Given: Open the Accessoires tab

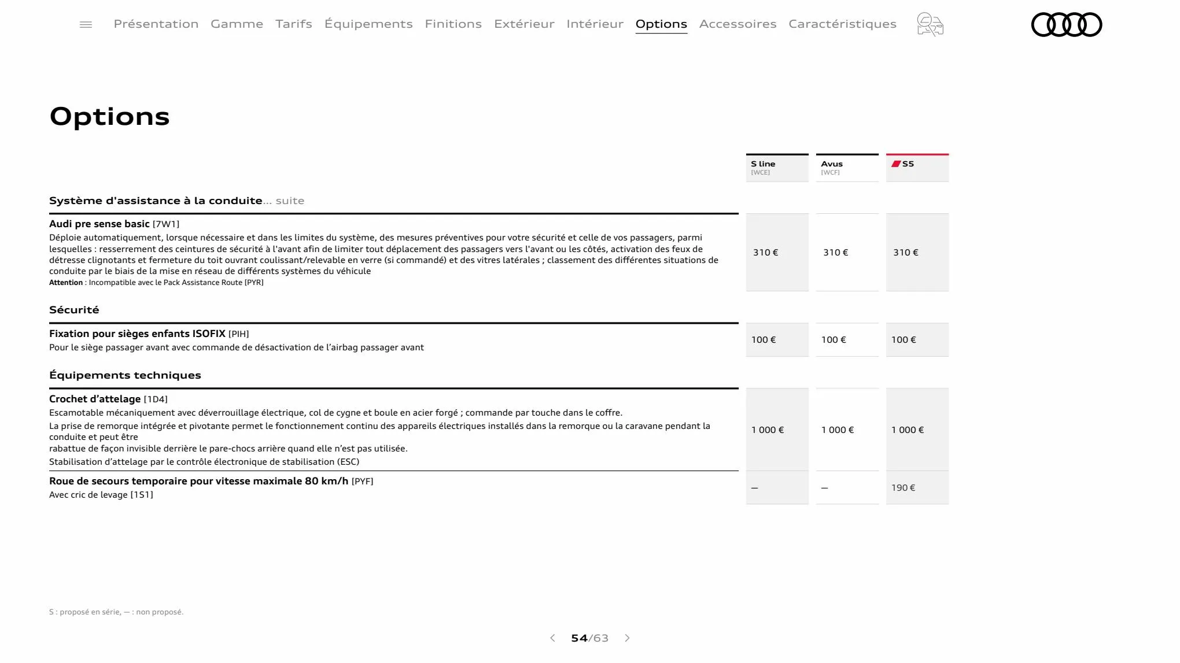Looking at the screenshot, I should tap(738, 24).
